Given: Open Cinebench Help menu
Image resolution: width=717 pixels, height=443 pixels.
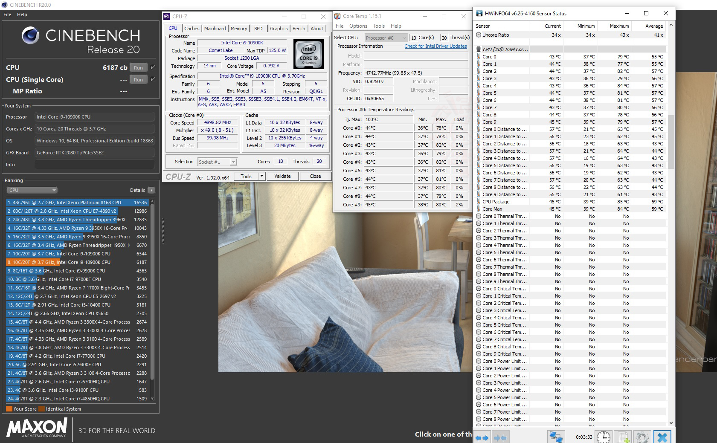Looking at the screenshot, I should (22, 14).
